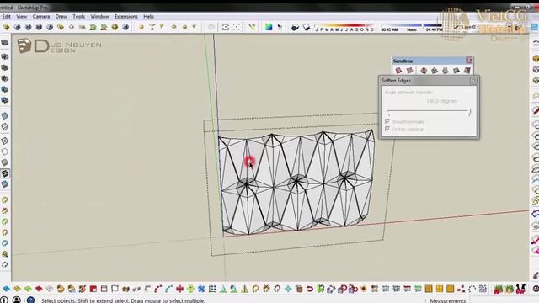Close the Soften Edges panel
The width and height of the screenshot is (539, 303).
tap(473, 81)
